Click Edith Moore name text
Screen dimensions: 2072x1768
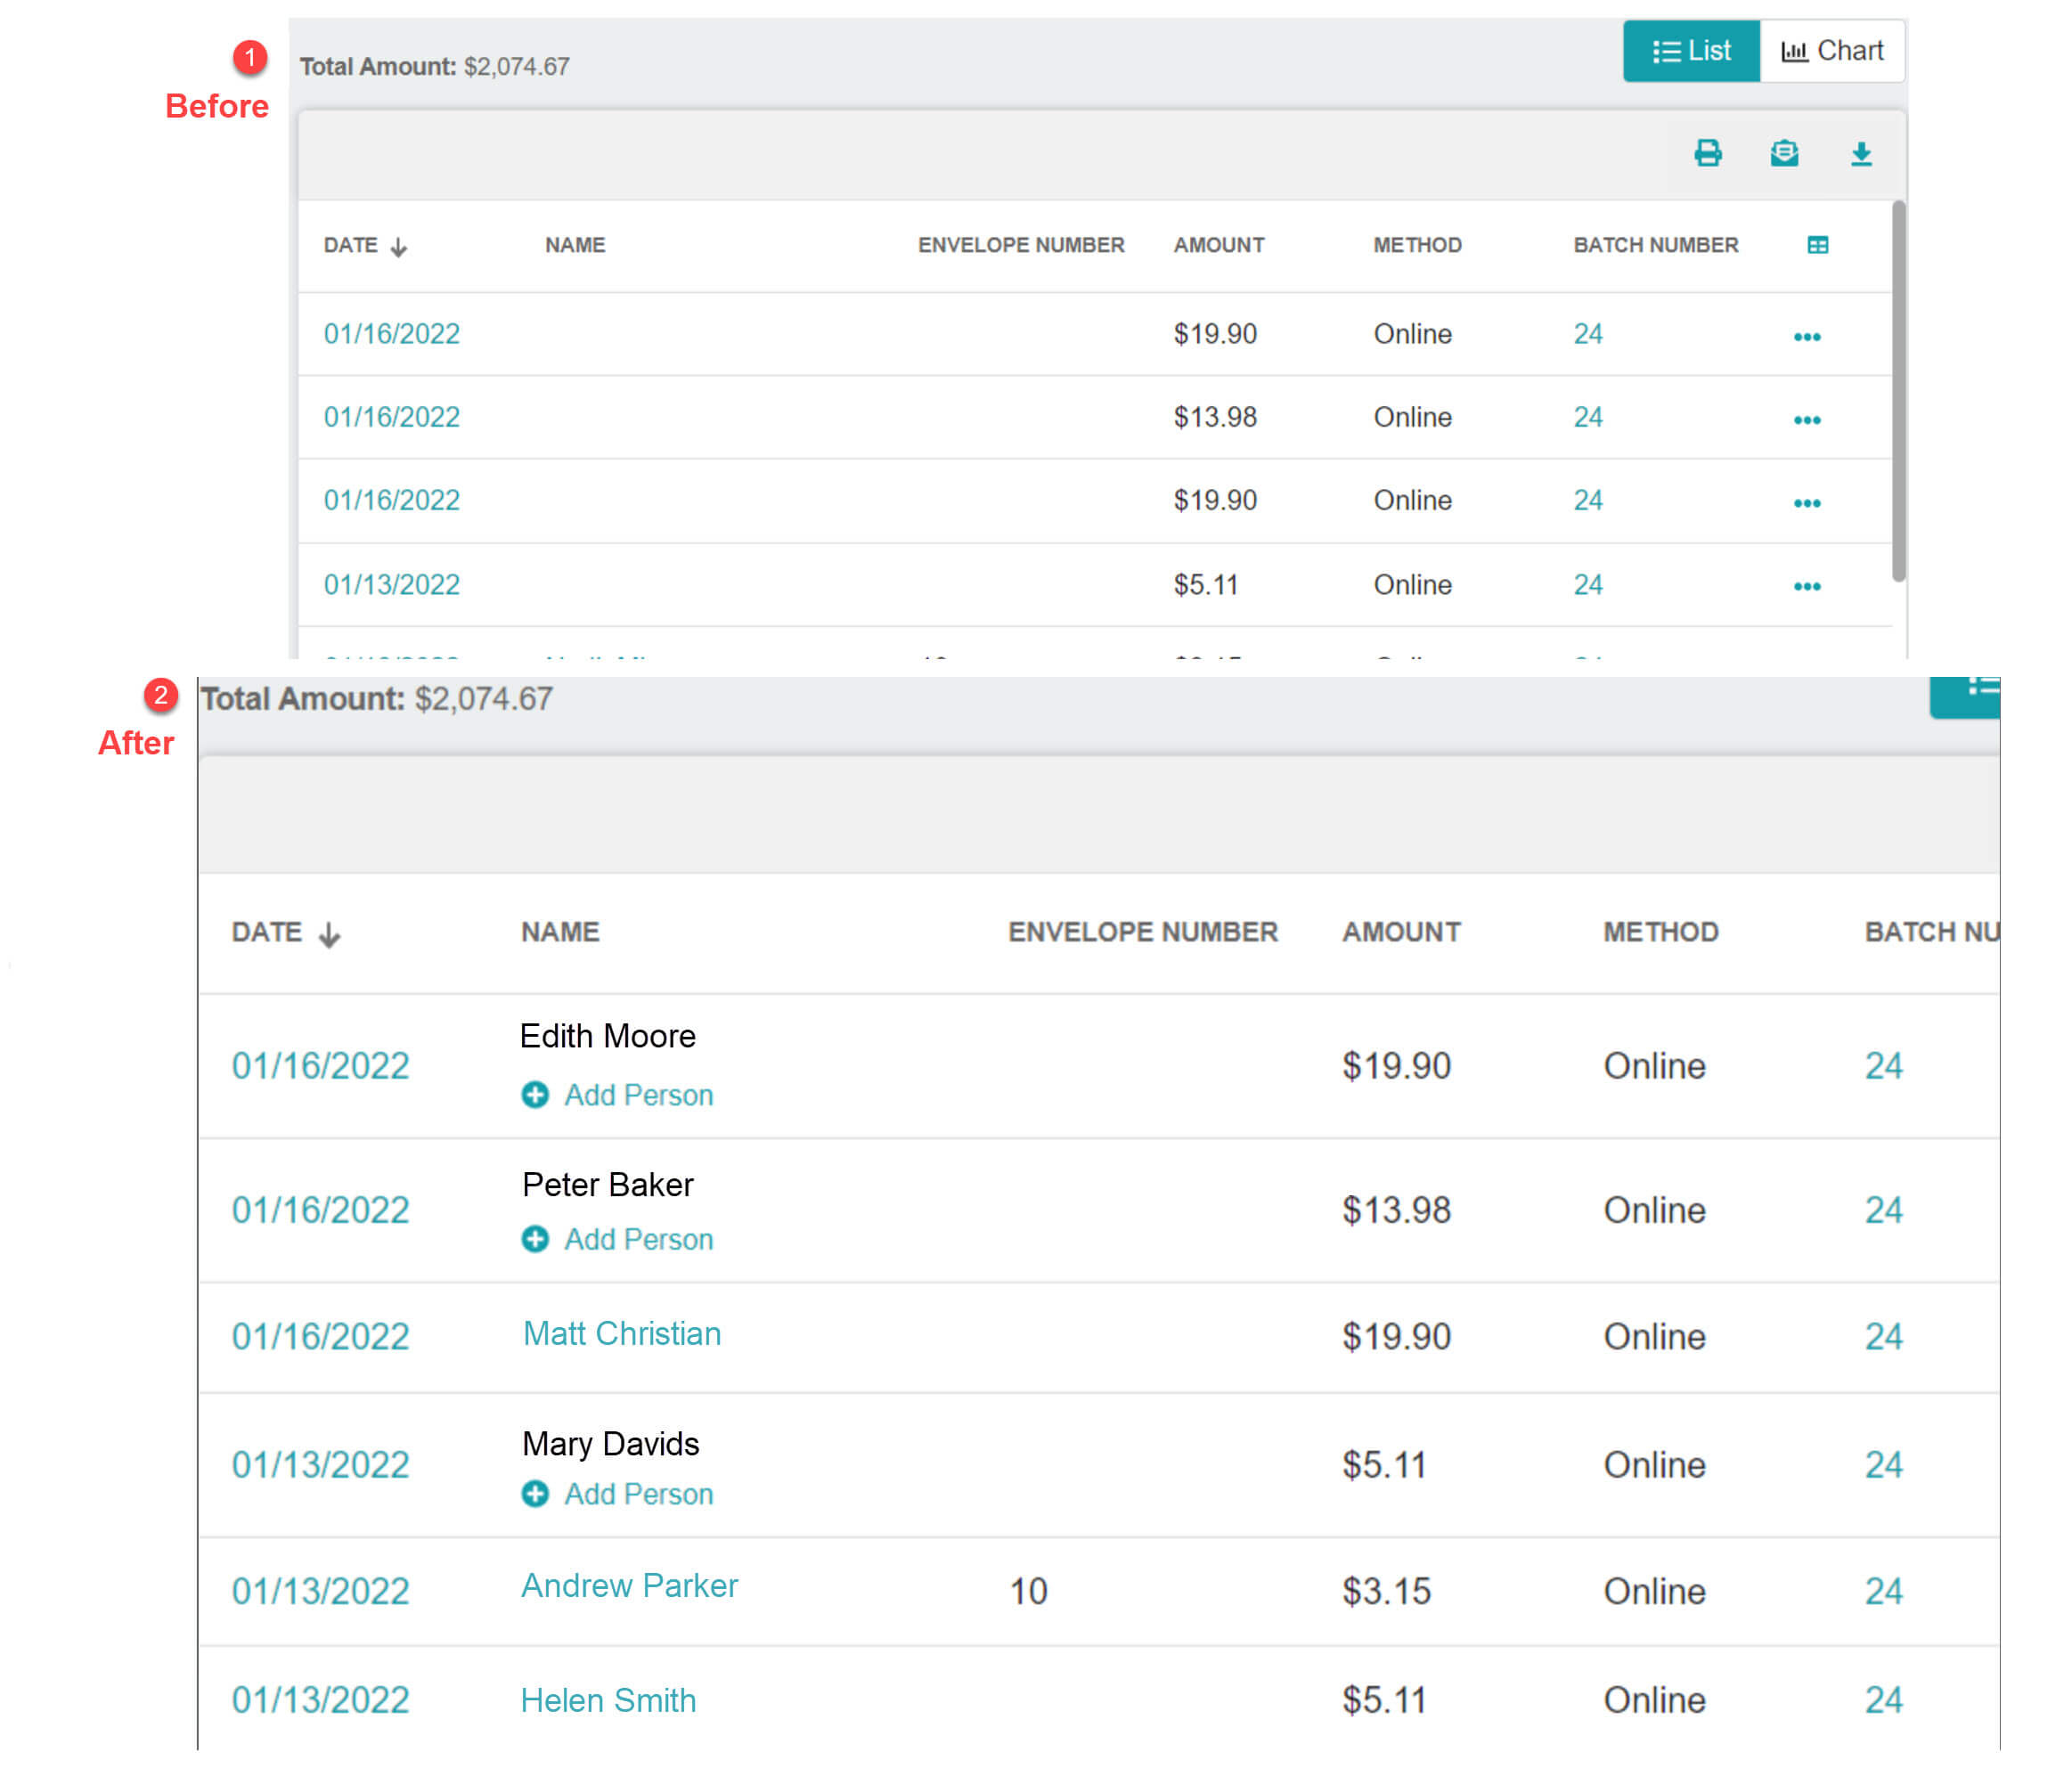point(608,1036)
